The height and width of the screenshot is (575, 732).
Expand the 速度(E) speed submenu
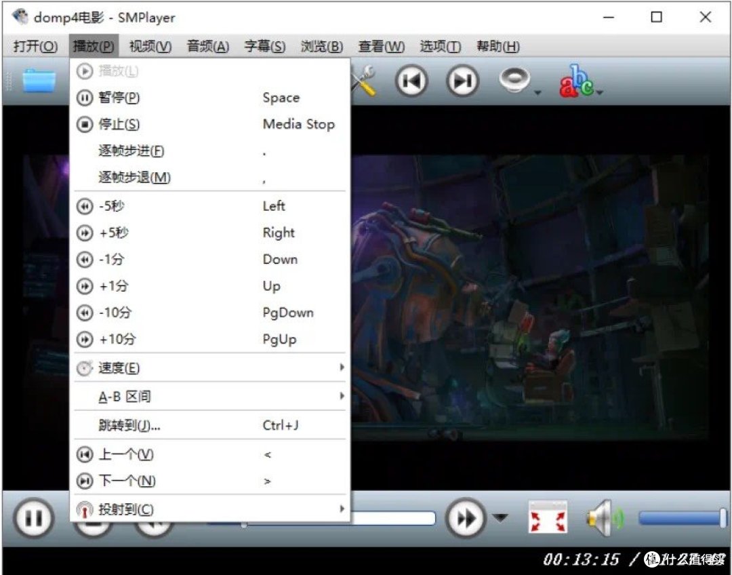point(119,368)
